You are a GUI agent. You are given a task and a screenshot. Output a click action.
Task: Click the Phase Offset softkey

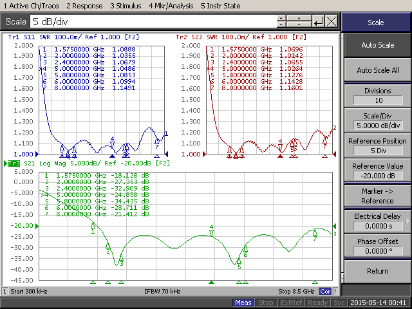(378, 246)
